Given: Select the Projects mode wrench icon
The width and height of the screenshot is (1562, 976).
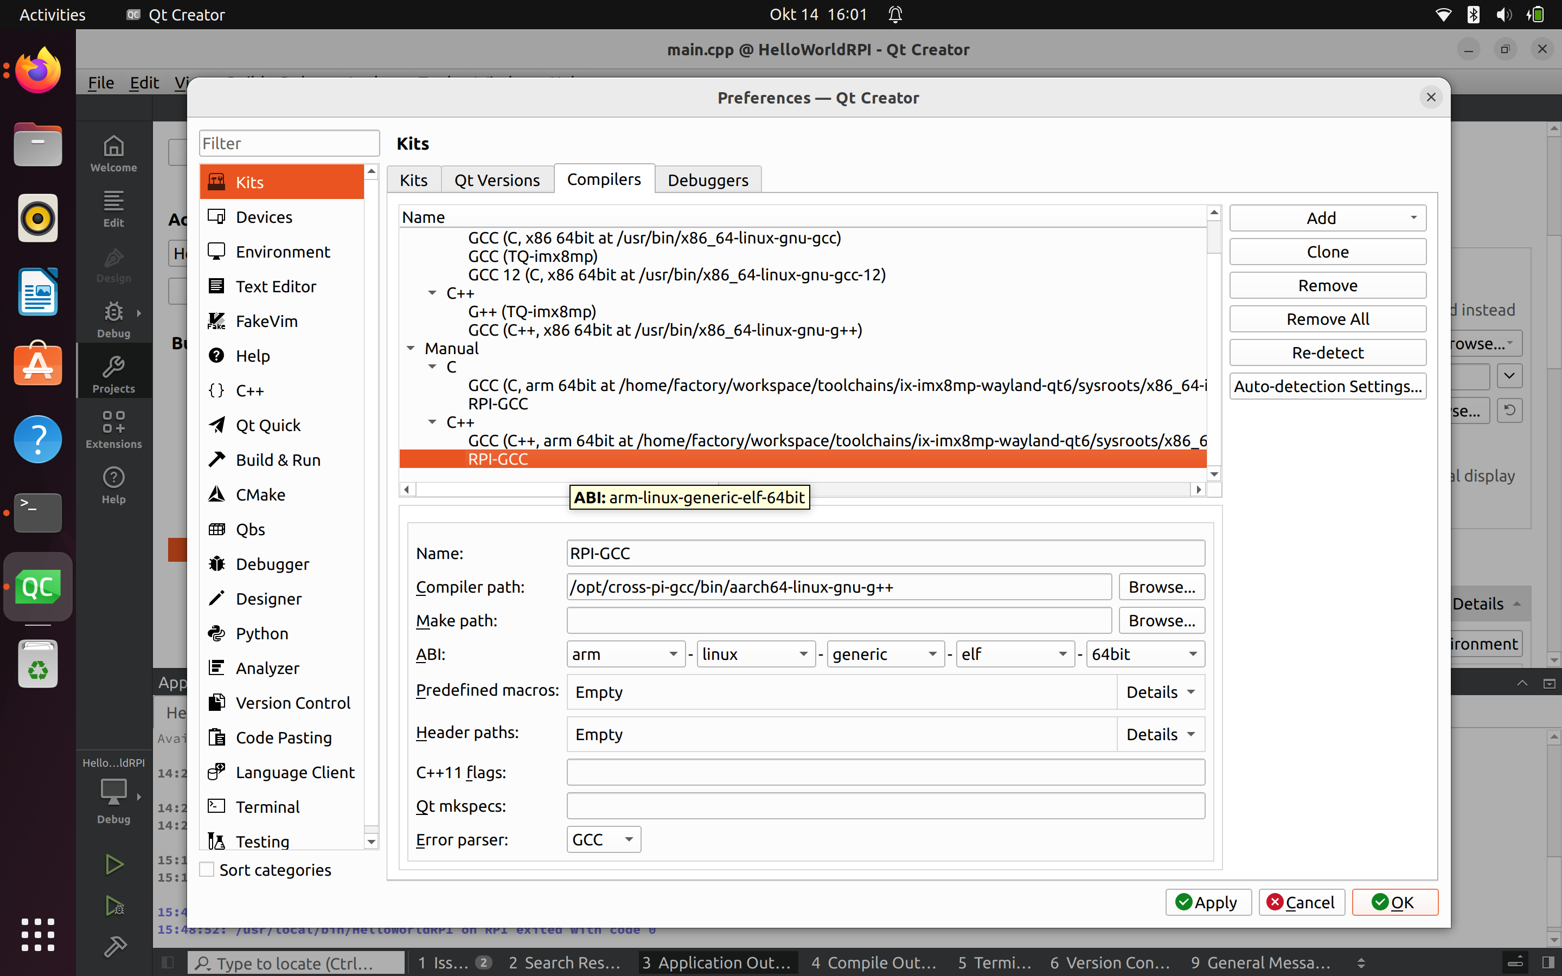Looking at the screenshot, I should 113,374.
